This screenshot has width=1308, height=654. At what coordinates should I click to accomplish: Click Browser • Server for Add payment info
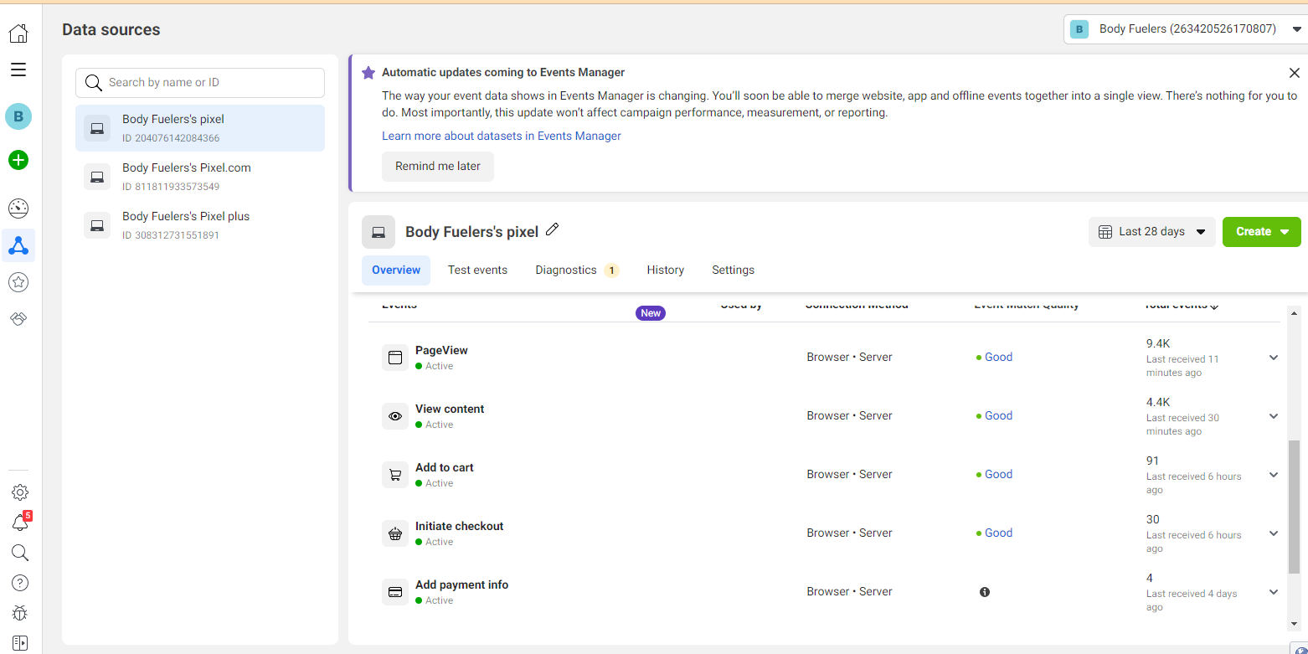tap(849, 592)
